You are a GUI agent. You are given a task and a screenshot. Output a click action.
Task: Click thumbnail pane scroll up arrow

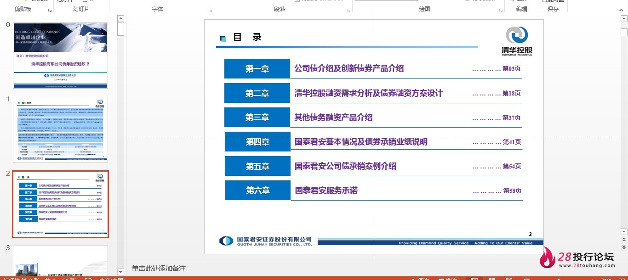[120, 19]
